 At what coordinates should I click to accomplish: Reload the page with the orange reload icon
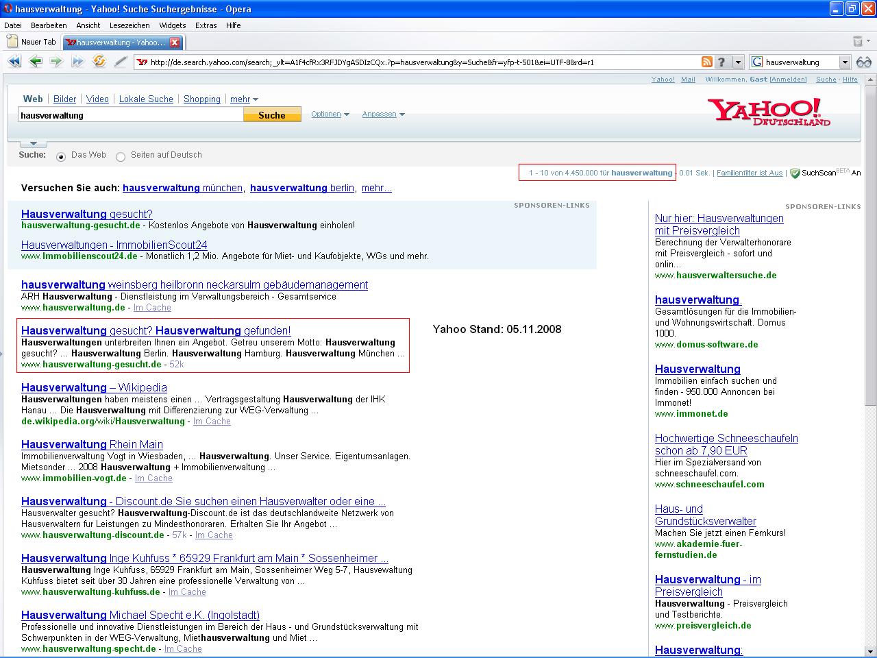99,62
